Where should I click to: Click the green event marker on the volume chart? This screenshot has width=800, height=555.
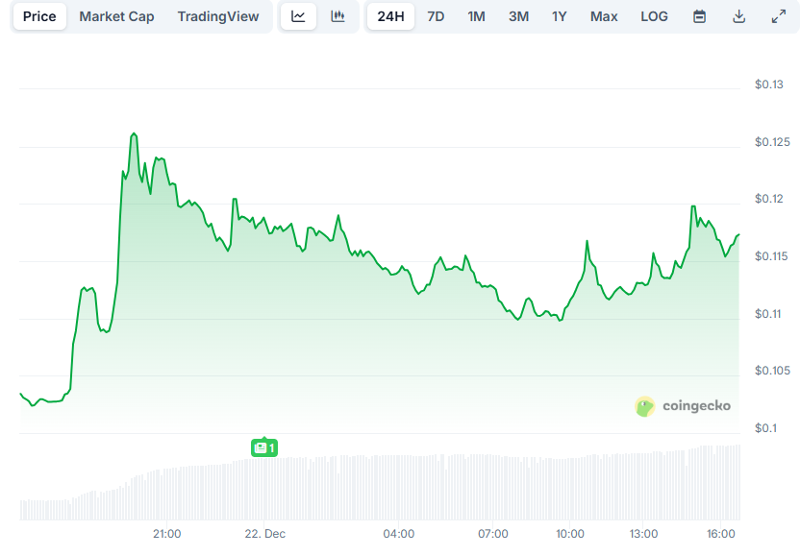click(264, 447)
